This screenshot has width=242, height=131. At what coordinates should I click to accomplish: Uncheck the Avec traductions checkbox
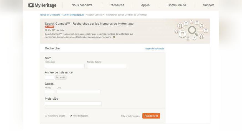coord(71,116)
